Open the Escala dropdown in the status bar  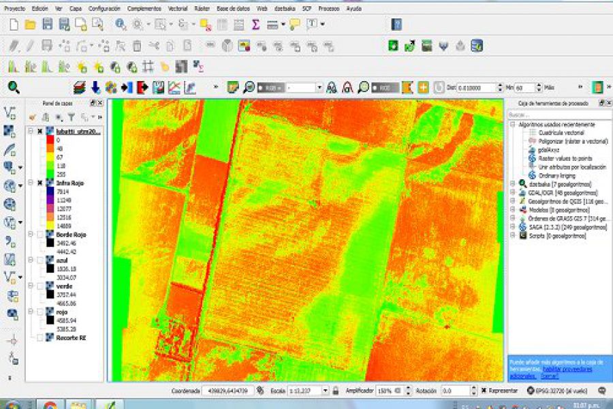pyautogui.click(x=325, y=391)
